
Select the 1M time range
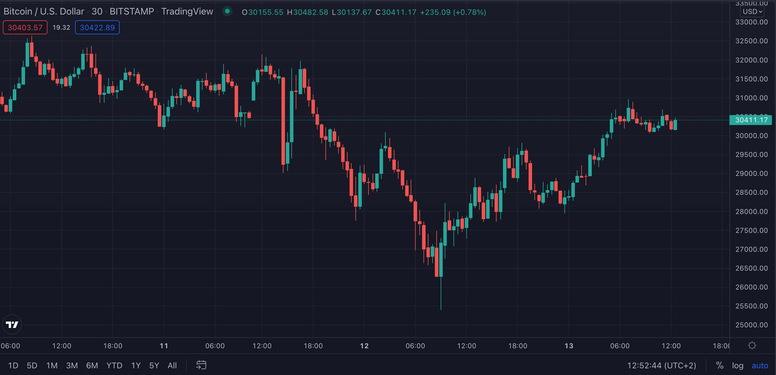tap(52, 365)
